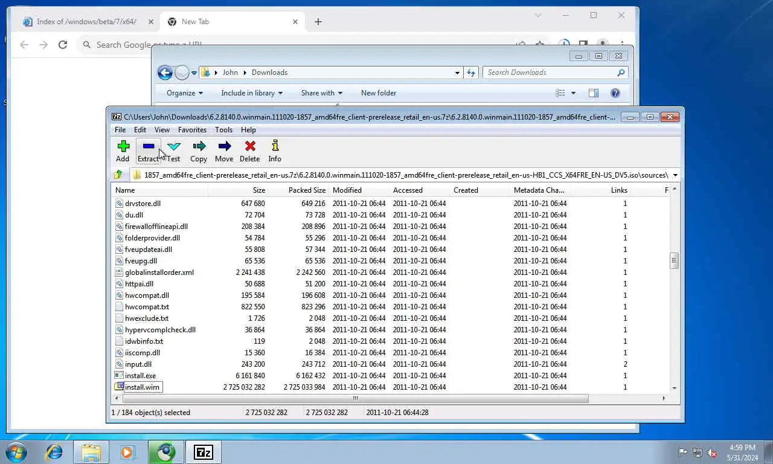Open the Favorites menu

[192, 130]
